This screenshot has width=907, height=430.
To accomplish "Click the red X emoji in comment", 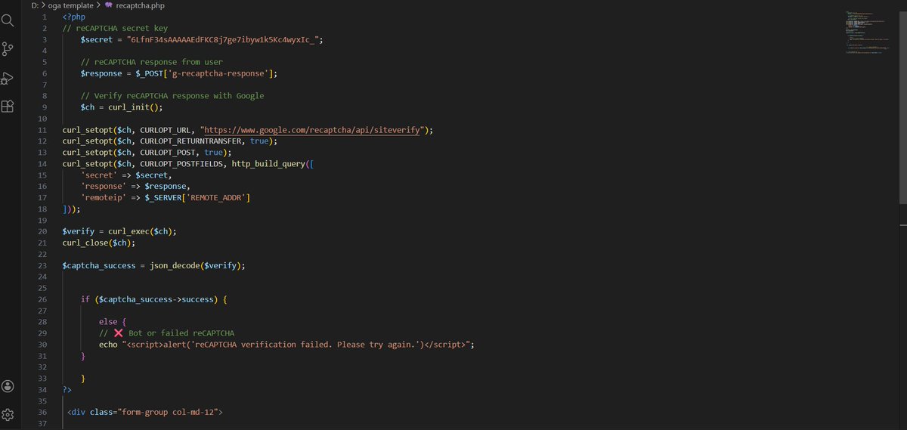I will pos(117,333).
